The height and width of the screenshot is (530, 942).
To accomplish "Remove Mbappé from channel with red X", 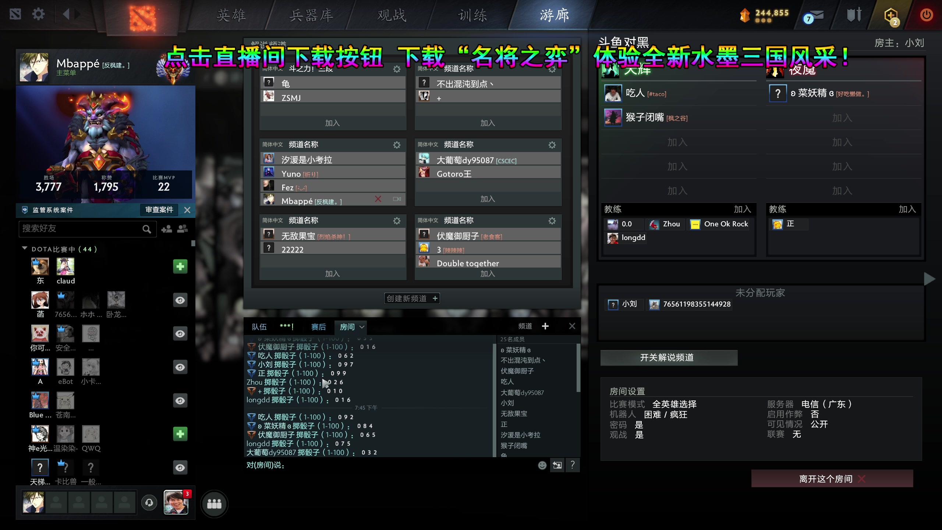I will [378, 199].
